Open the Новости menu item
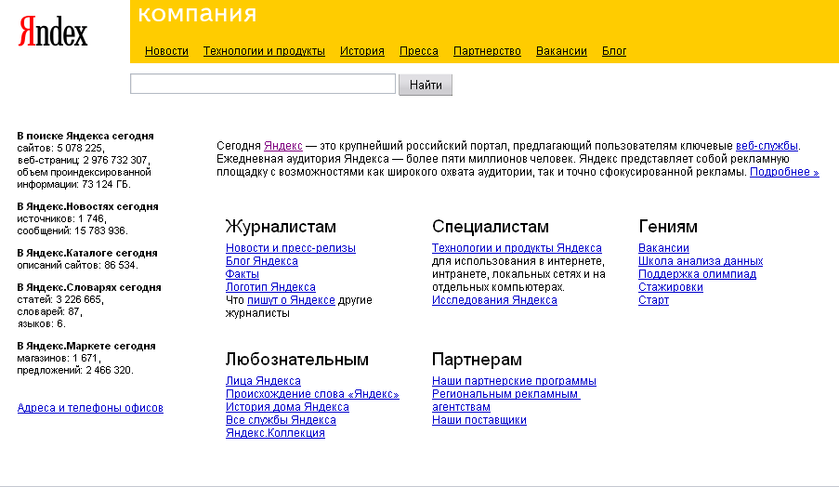 click(x=166, y=51)
